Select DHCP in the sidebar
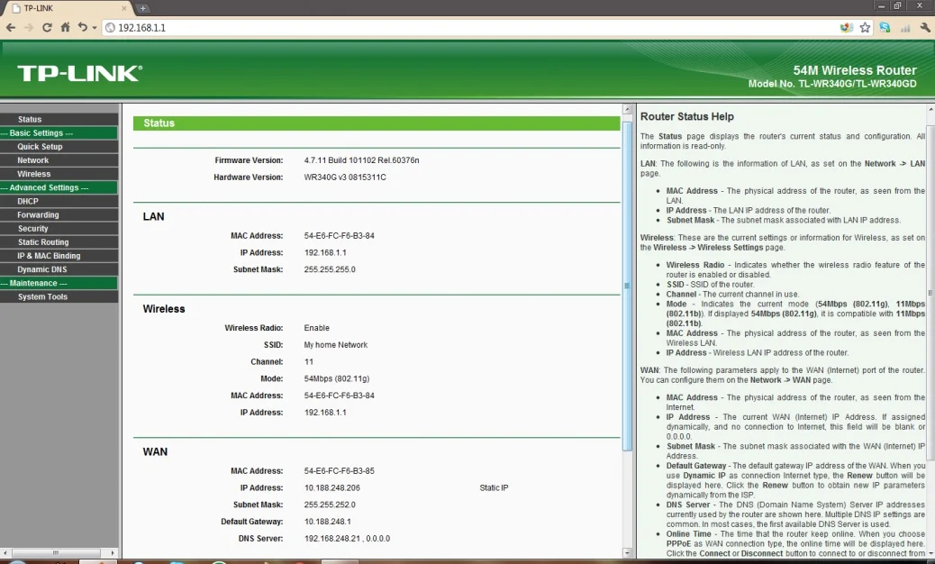The image size is (935, 564). [28, 202]
